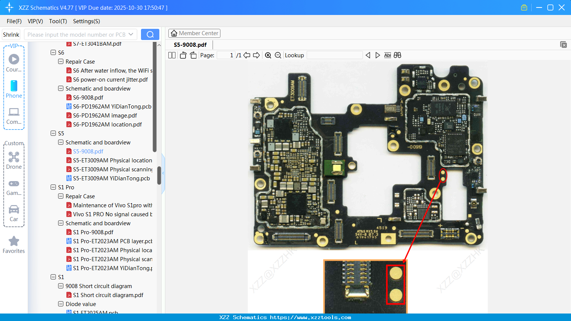Image resolution: width=571 pixels, height=321 pixels.
Task: Collapse the Diode value folder
Action: (x=61, y=304)
